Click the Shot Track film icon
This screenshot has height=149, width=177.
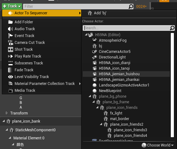click(11, 49)
